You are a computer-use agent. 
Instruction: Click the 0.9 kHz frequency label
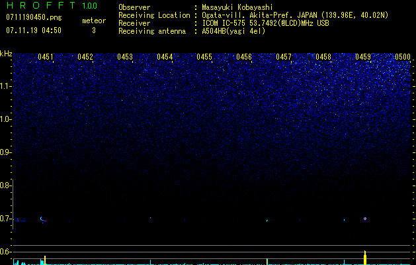pyautogui.click(x=5, y=152)
